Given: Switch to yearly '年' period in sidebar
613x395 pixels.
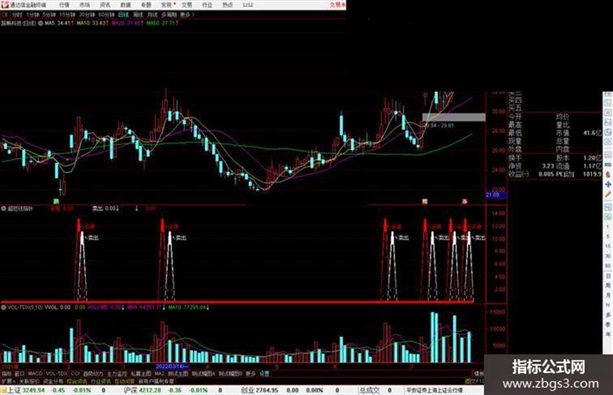Looking at the screenshot, I should [608, 334].
